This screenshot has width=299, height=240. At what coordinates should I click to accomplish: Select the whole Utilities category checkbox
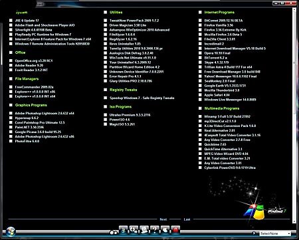point(106,12)
